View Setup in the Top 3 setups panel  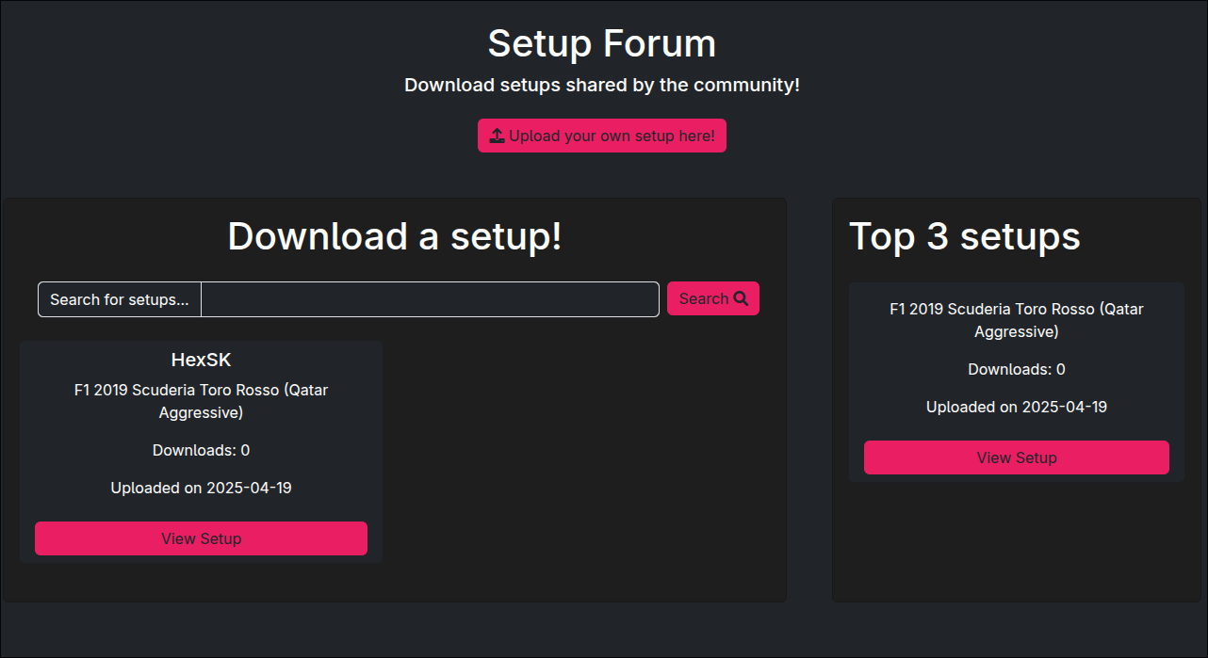[1017, 457]
